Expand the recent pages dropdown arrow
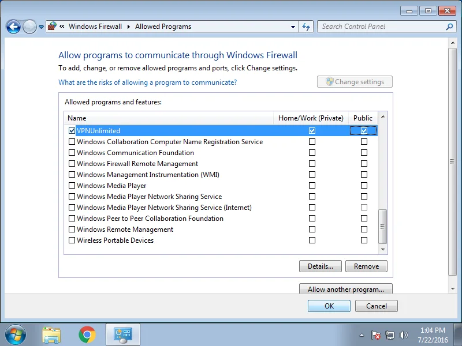462x346 pixels. point(42,27)
